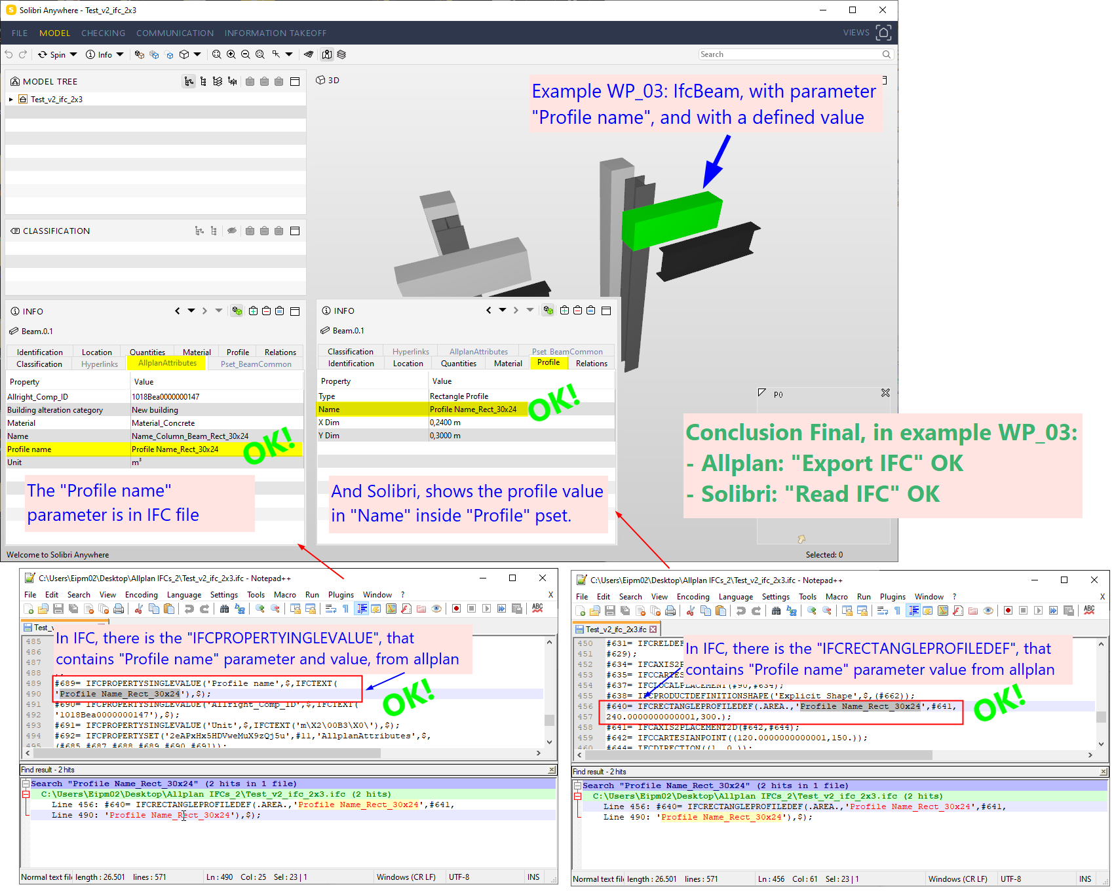Click the Redo arrow in Solibri toolbar
Viewport: 1114px width, 891px height.
[x=23, y=54]
